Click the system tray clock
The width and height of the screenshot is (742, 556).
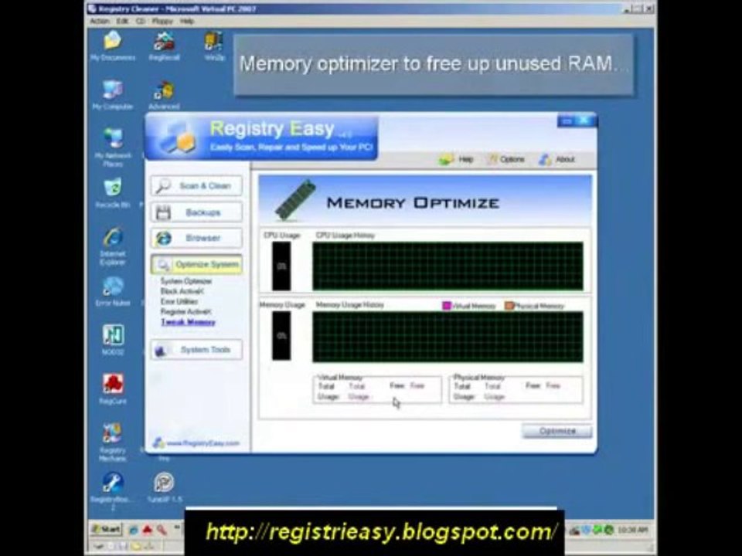coord(632,530)
